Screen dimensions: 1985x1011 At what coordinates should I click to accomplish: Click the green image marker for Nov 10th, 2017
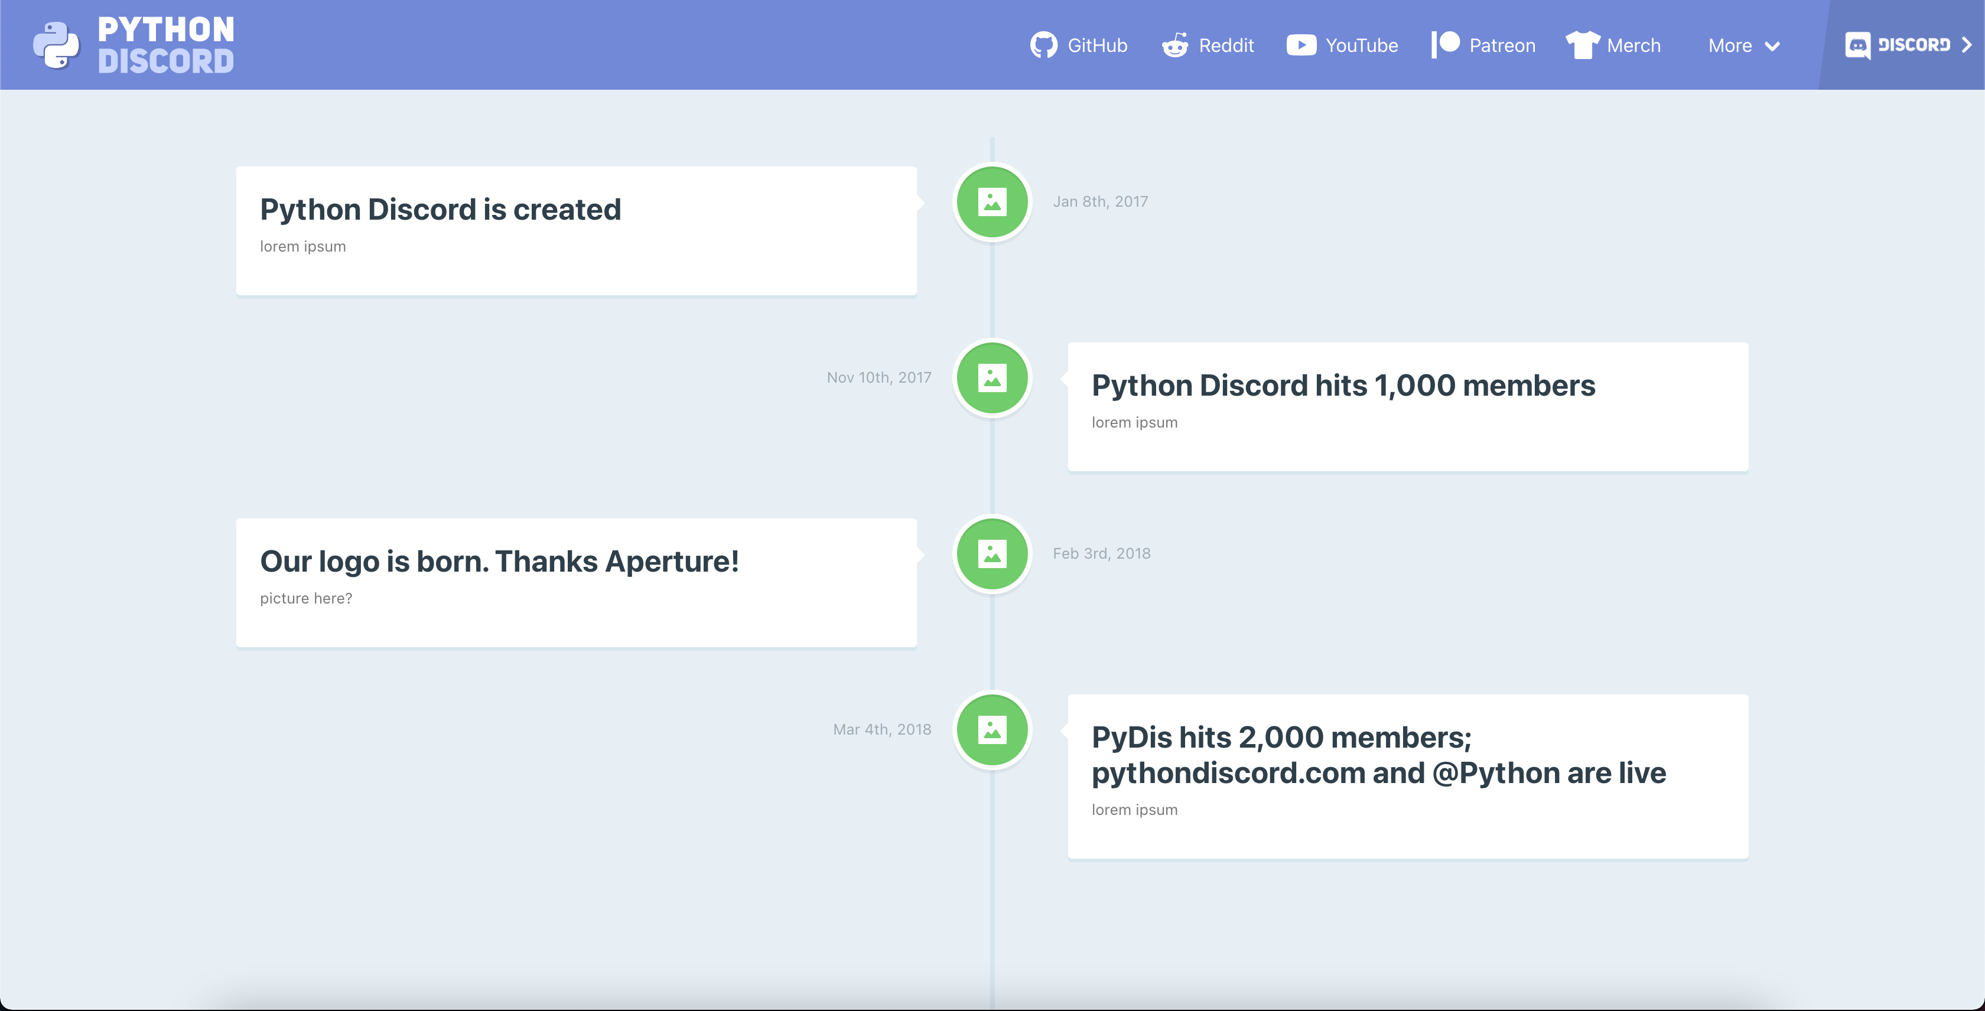point(992,378)
